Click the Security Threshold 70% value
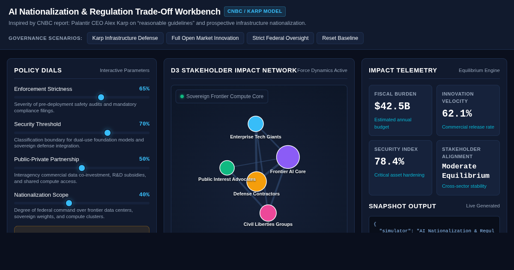 (144, 124)
